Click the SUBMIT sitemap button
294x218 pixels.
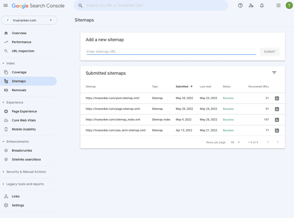click(x=270, y=52)
